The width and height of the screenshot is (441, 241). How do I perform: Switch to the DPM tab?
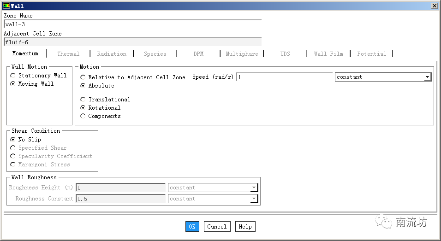[198, 53]
